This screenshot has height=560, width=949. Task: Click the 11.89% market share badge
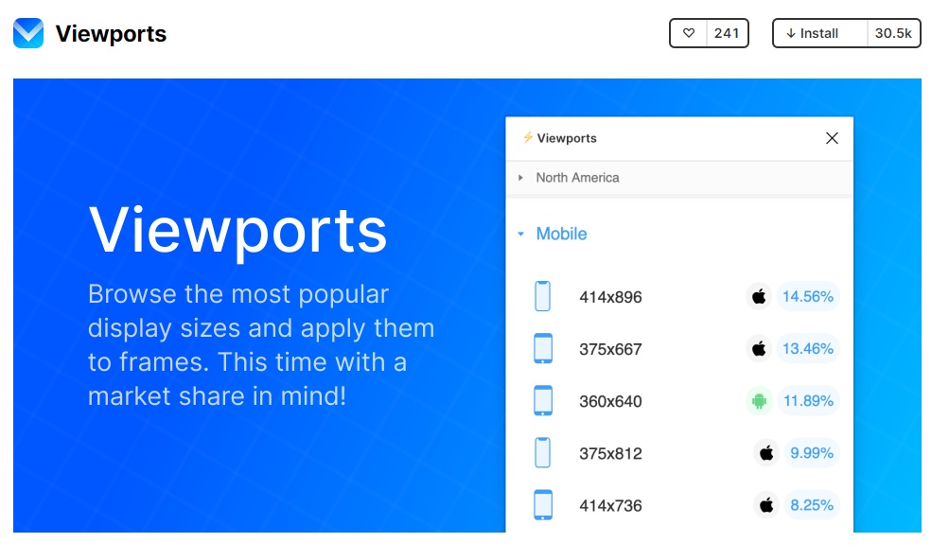point(809,400)
